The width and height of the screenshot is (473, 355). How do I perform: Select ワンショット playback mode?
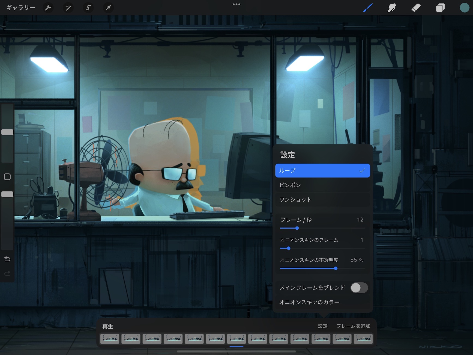pyautogui.click(x=322, y=200)
